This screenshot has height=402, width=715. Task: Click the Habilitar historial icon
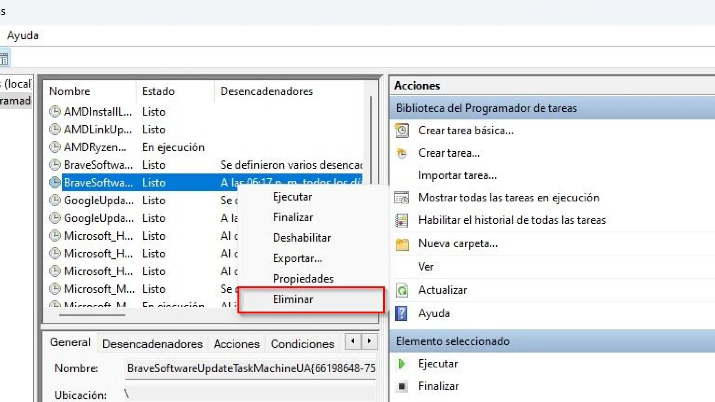[x=402, y=220]
